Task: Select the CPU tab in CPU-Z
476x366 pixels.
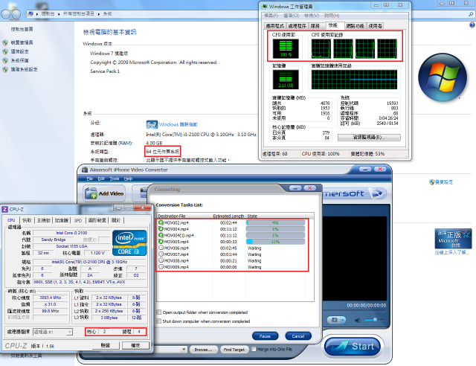Action: [11, 220]
